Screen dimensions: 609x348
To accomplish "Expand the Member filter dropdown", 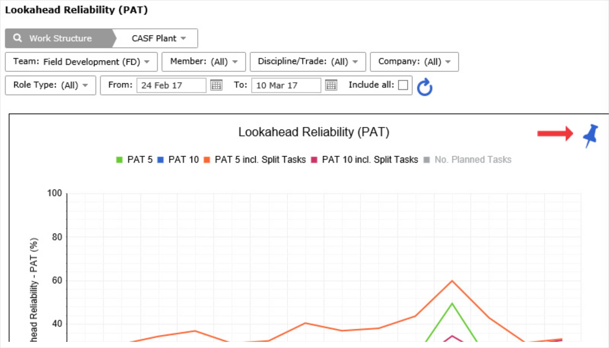I will pos(204,62).
